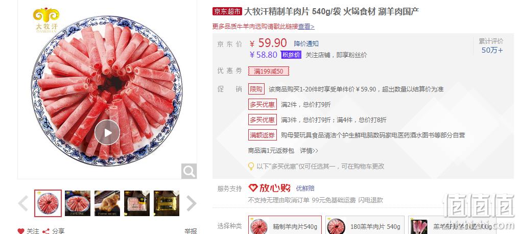Select the third lamb variety option
519x234 pixels.
(x=452, y=225)
